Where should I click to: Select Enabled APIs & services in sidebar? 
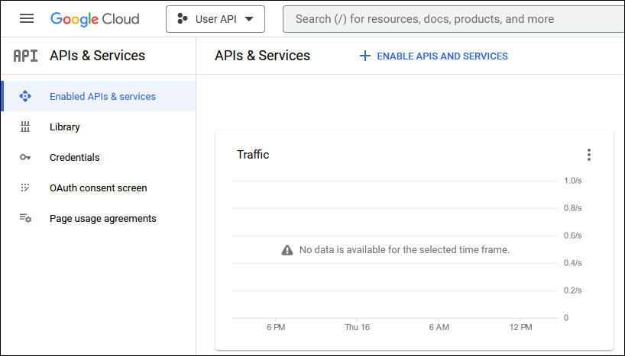pos(102,97)
